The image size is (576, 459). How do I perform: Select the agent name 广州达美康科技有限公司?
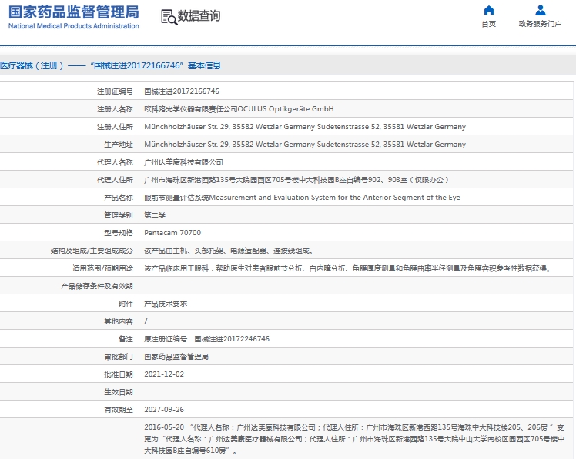183,162
